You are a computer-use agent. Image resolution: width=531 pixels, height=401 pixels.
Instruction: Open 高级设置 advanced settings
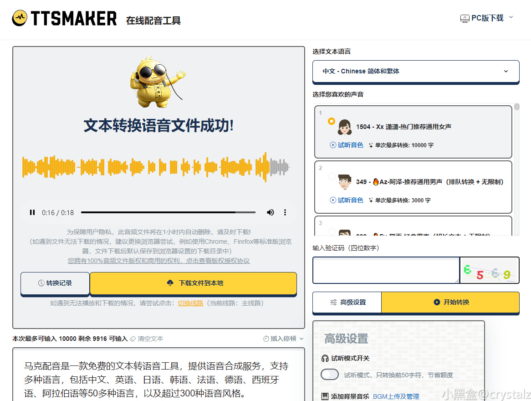[347, 303]
